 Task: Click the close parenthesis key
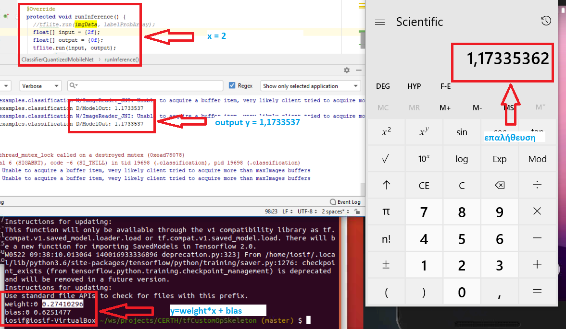pos(424,292)
